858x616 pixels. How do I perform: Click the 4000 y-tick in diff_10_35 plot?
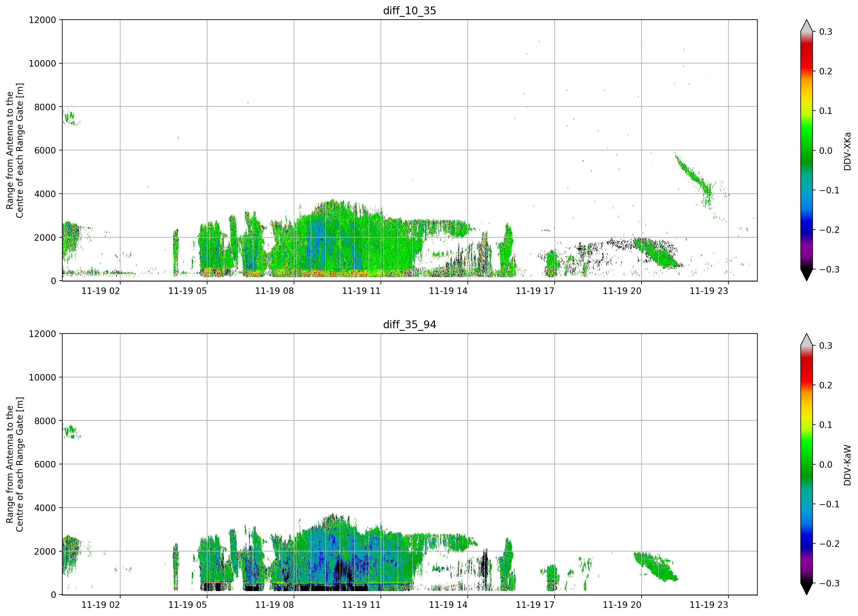[x=45, y=194]
